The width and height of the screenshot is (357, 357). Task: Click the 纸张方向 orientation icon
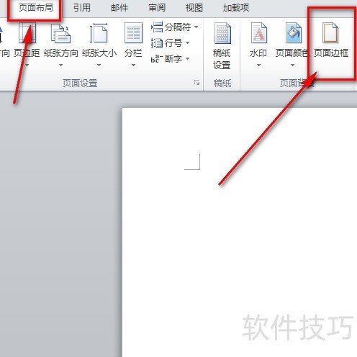coord(60,33)
